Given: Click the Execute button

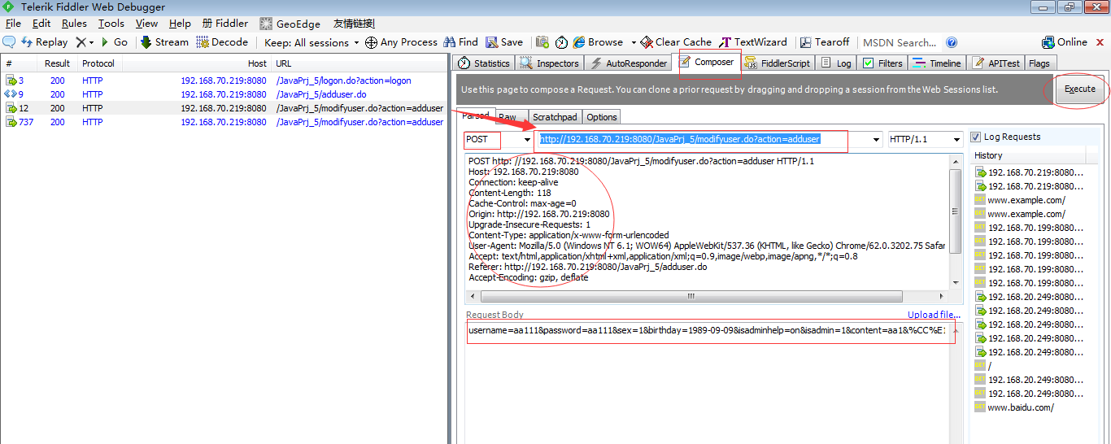Looking at the screenshot, I should [1080, 89].
